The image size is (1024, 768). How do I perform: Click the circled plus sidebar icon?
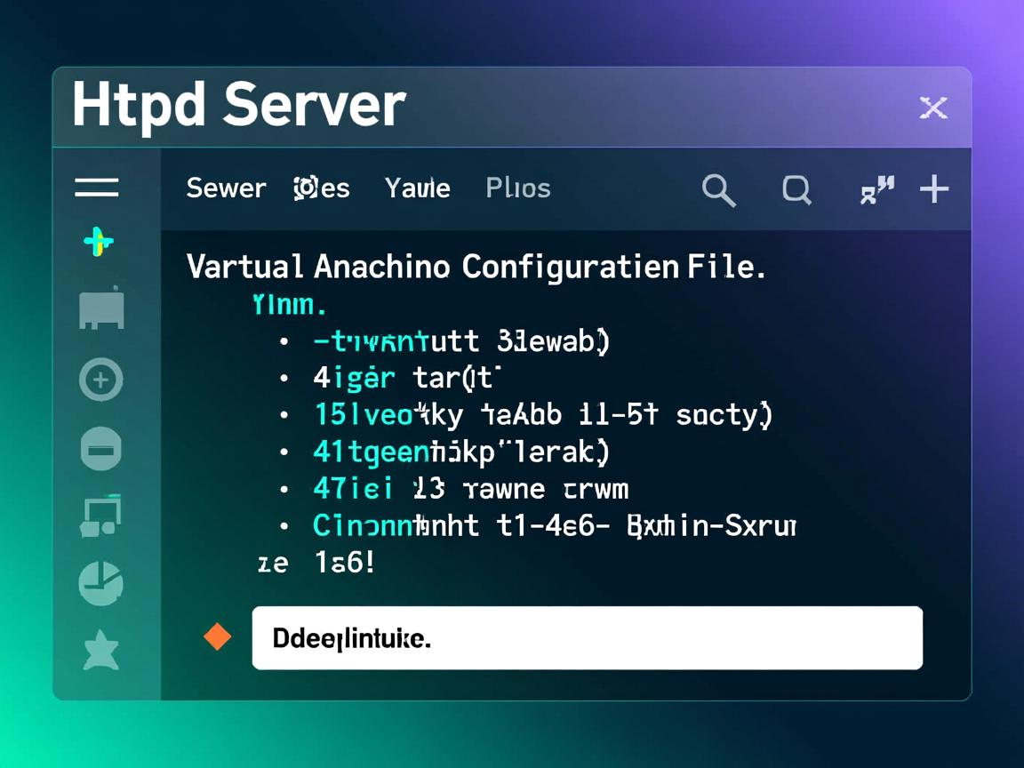[x=101, y=380]
